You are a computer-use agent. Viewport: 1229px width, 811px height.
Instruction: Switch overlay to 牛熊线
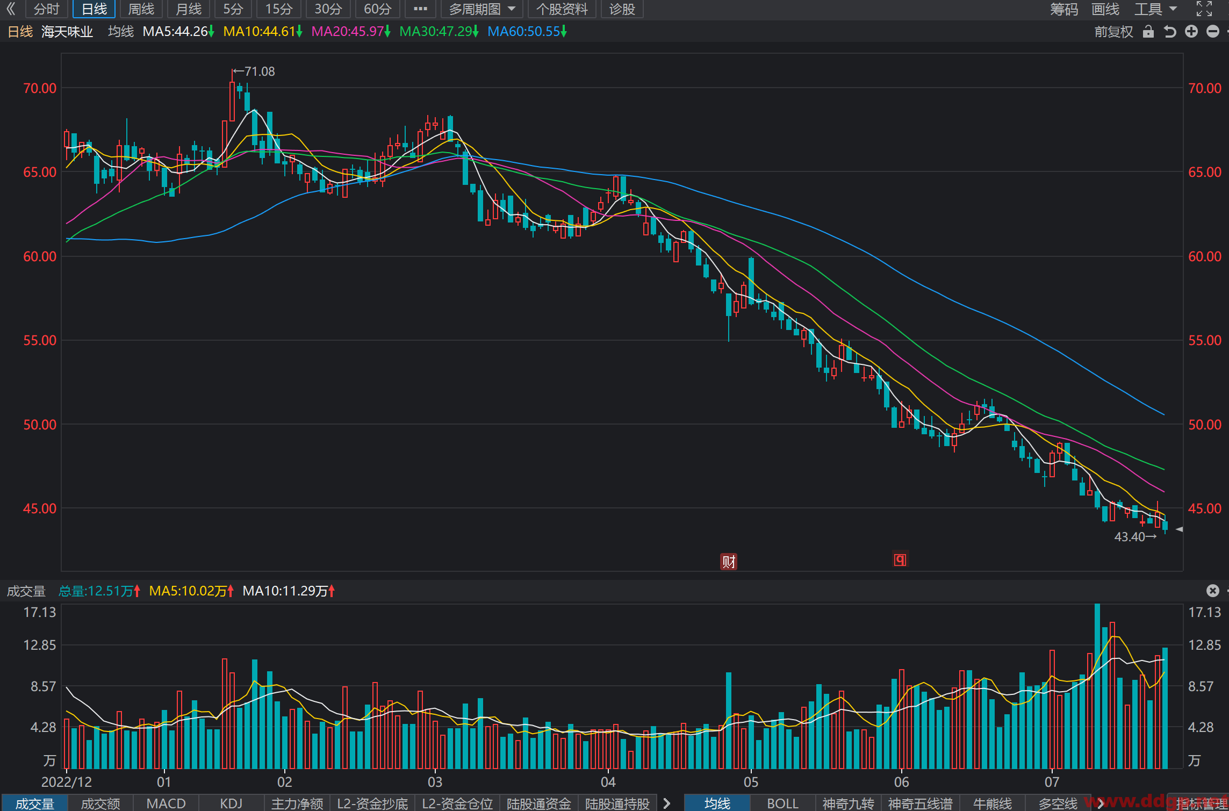992,803
